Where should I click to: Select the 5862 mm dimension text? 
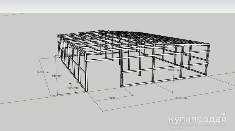[x=174, y=70]
